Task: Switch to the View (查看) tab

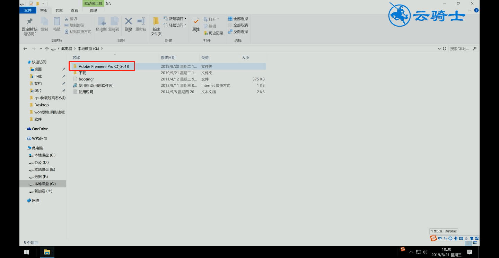Action: [75, 10]
